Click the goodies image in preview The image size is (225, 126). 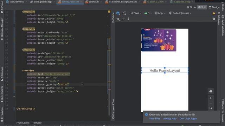[159, 40]
